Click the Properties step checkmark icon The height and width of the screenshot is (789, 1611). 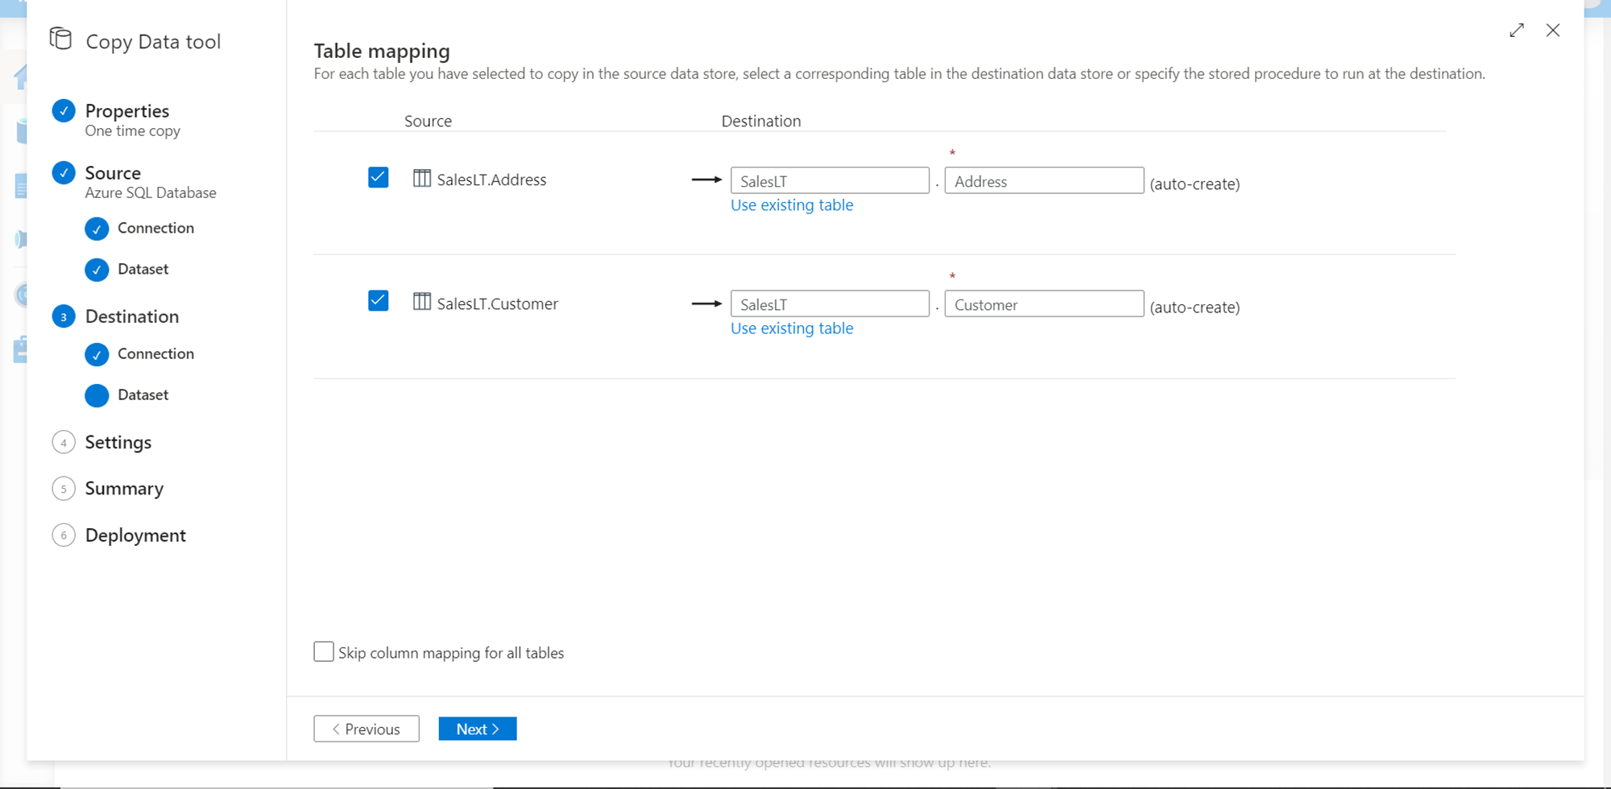coord(64,111)
